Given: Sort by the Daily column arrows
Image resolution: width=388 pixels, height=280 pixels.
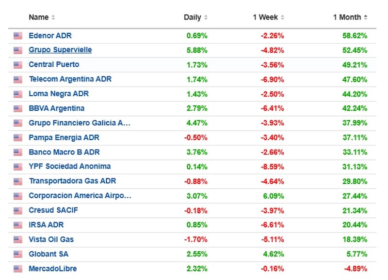Looking at the screenshot, I should (206, 17).
